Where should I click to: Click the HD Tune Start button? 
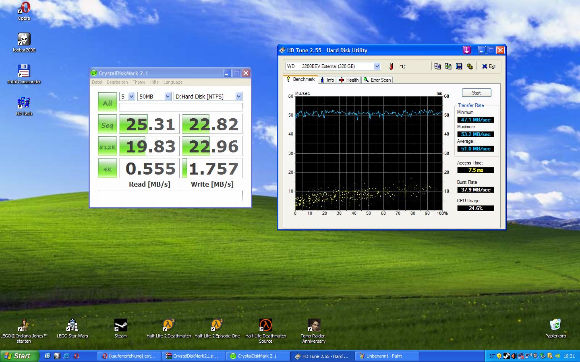click(x=476, y=93)
